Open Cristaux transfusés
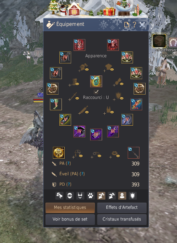 coord(122,220)
